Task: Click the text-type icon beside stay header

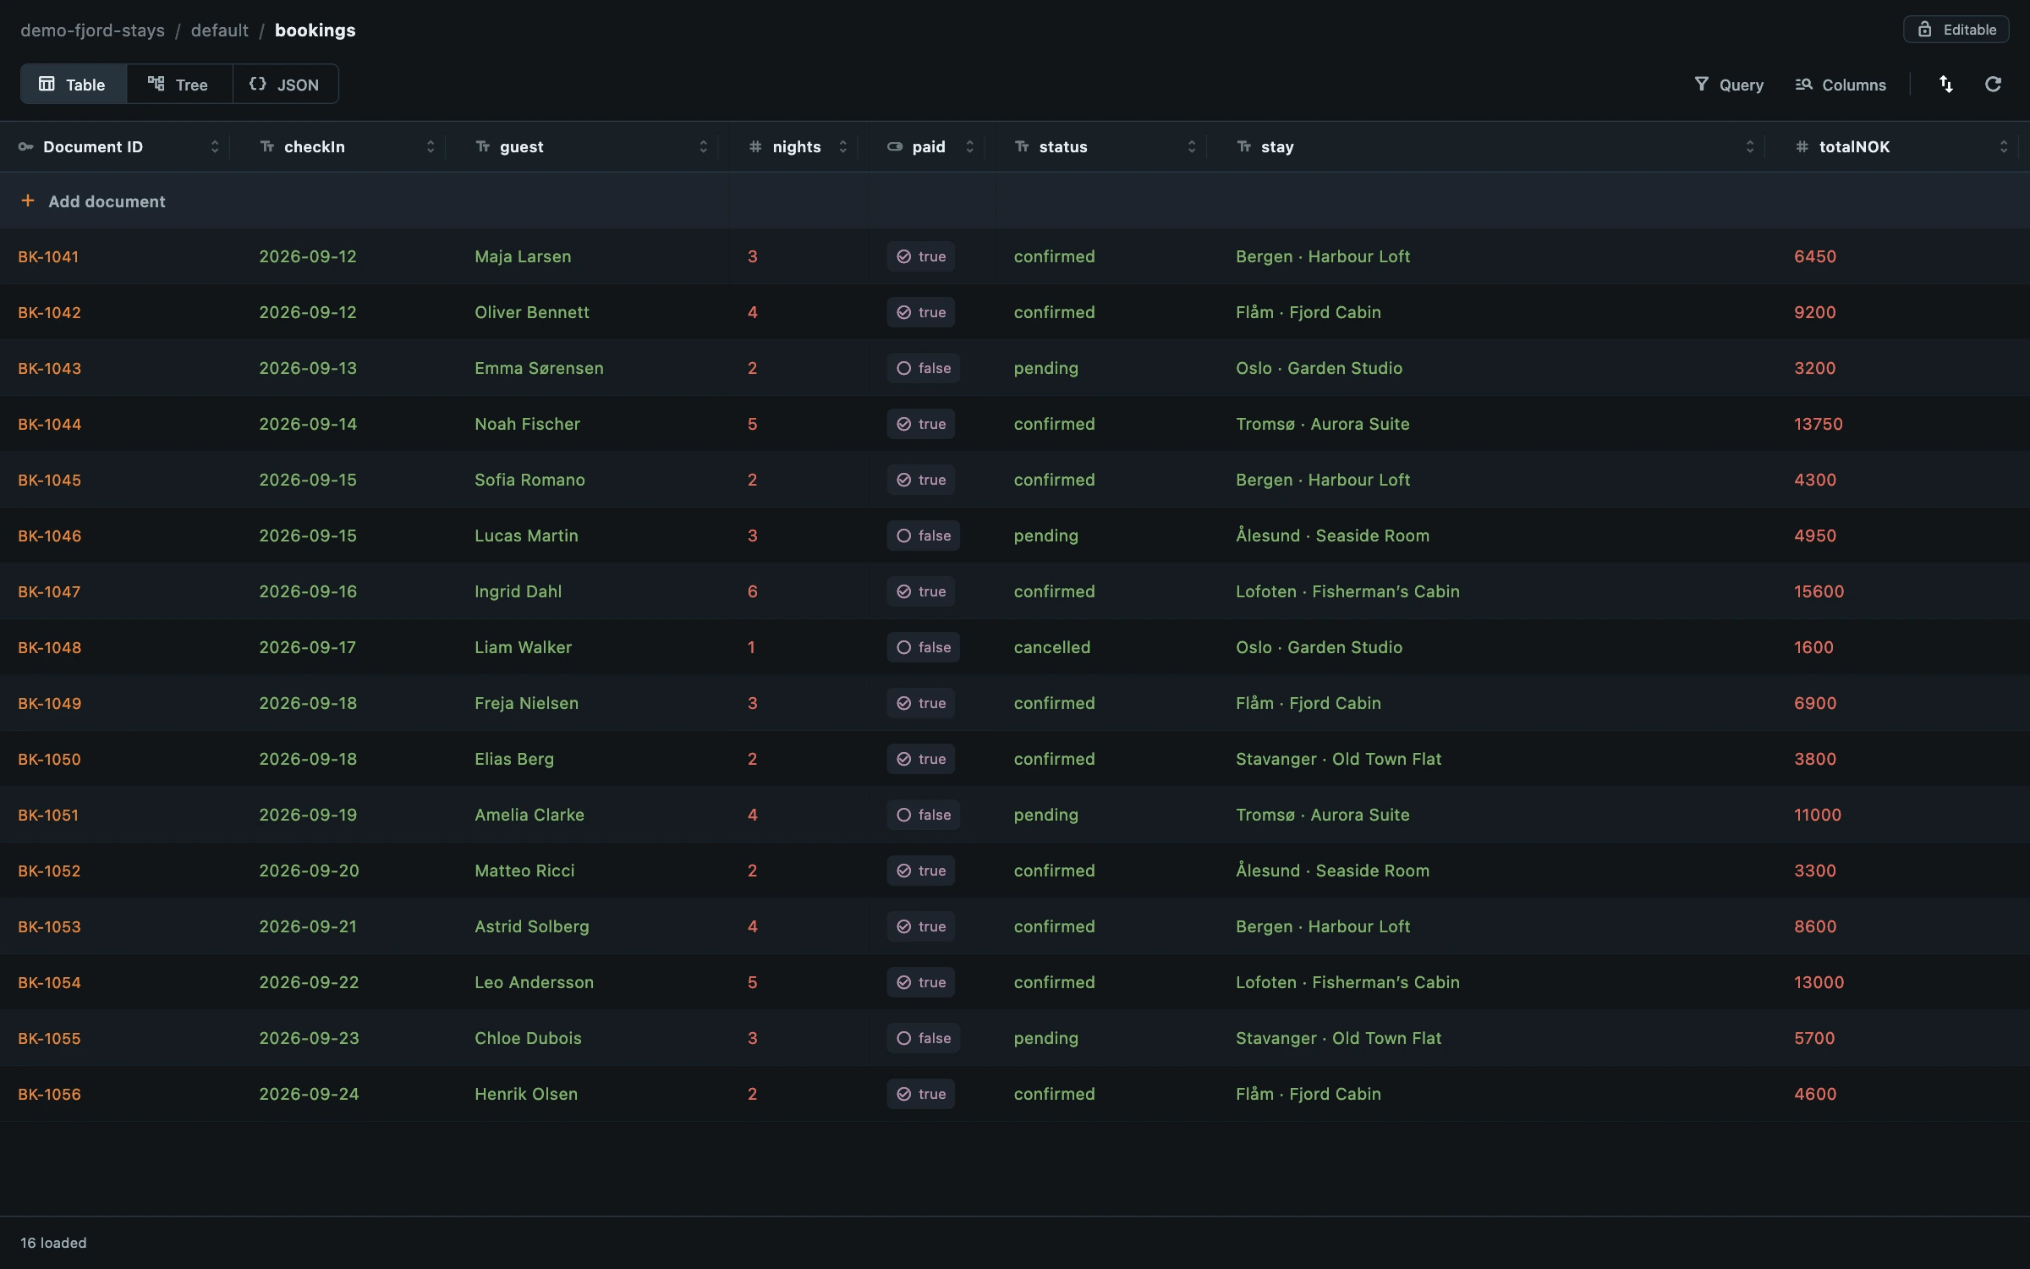Action: (1244, 146)
